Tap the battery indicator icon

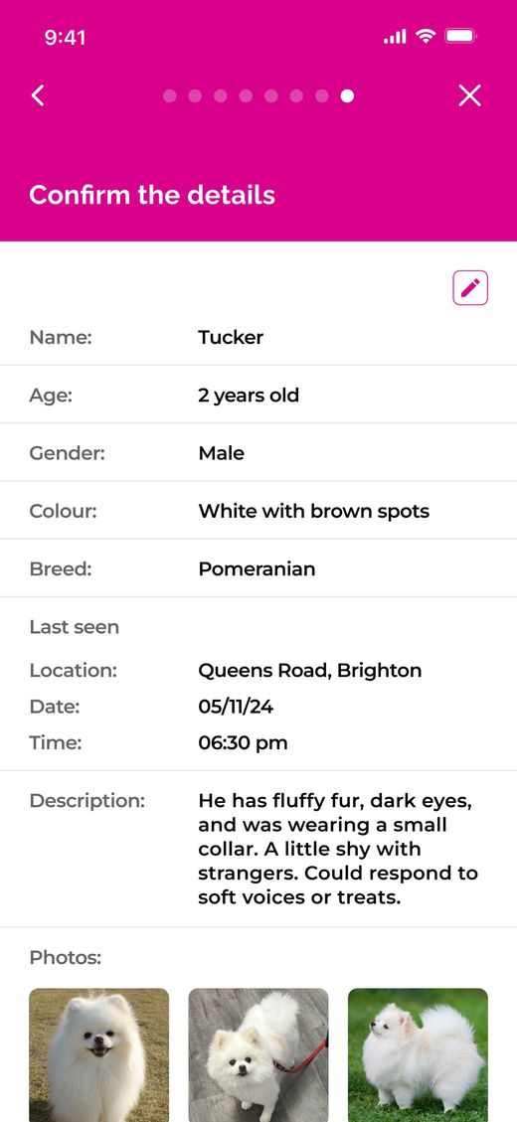[460, 36]
